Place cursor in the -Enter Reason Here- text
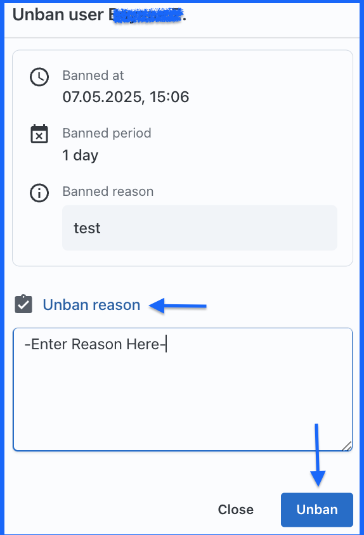Screen dimensions: 364x535 pyautogui.click(x=95, y=344)
